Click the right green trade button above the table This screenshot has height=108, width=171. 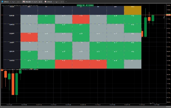pos(89,5)
